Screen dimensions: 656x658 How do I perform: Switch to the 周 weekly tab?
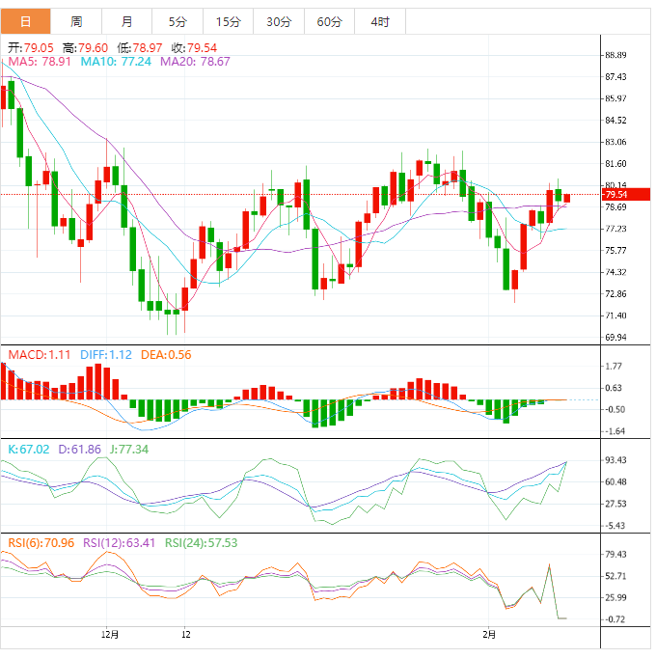click(x=76, y=21)
